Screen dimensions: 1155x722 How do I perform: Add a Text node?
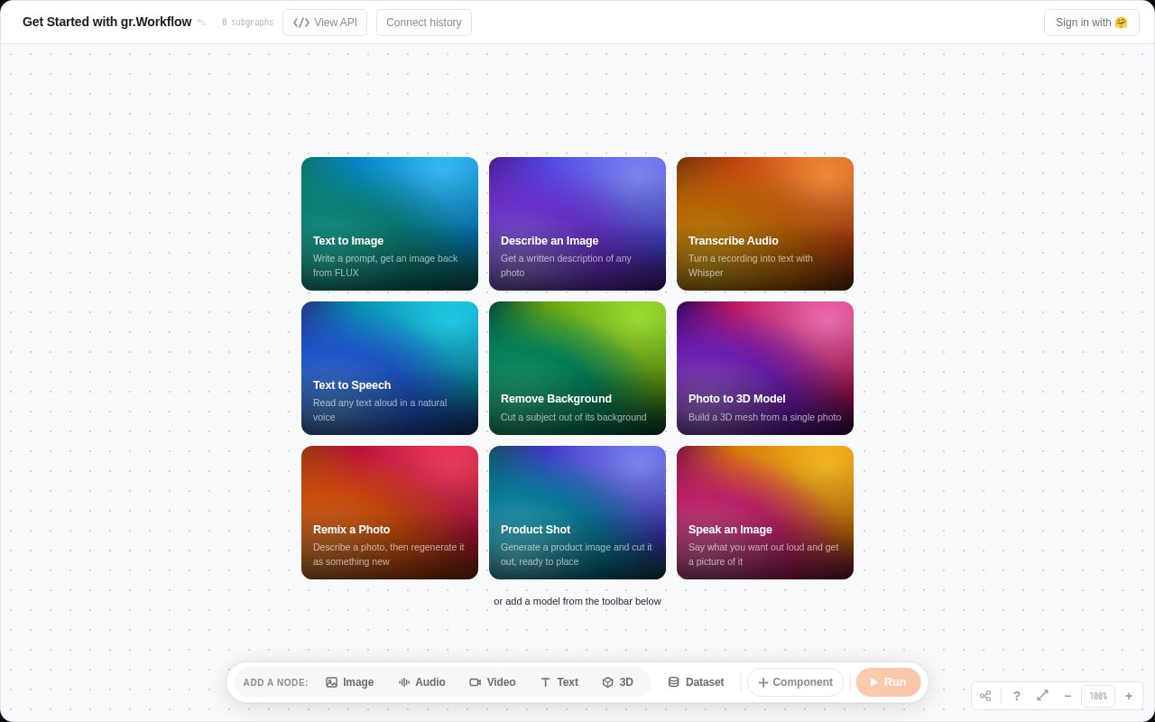pyautogui.click(x=559, y=682)
